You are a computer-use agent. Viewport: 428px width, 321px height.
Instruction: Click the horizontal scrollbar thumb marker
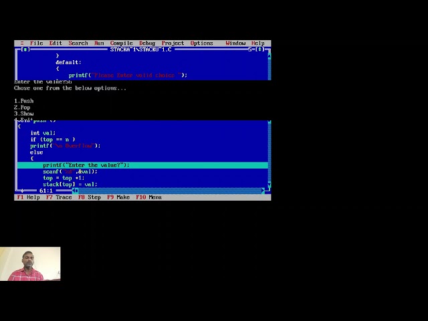tap(77, 191)
